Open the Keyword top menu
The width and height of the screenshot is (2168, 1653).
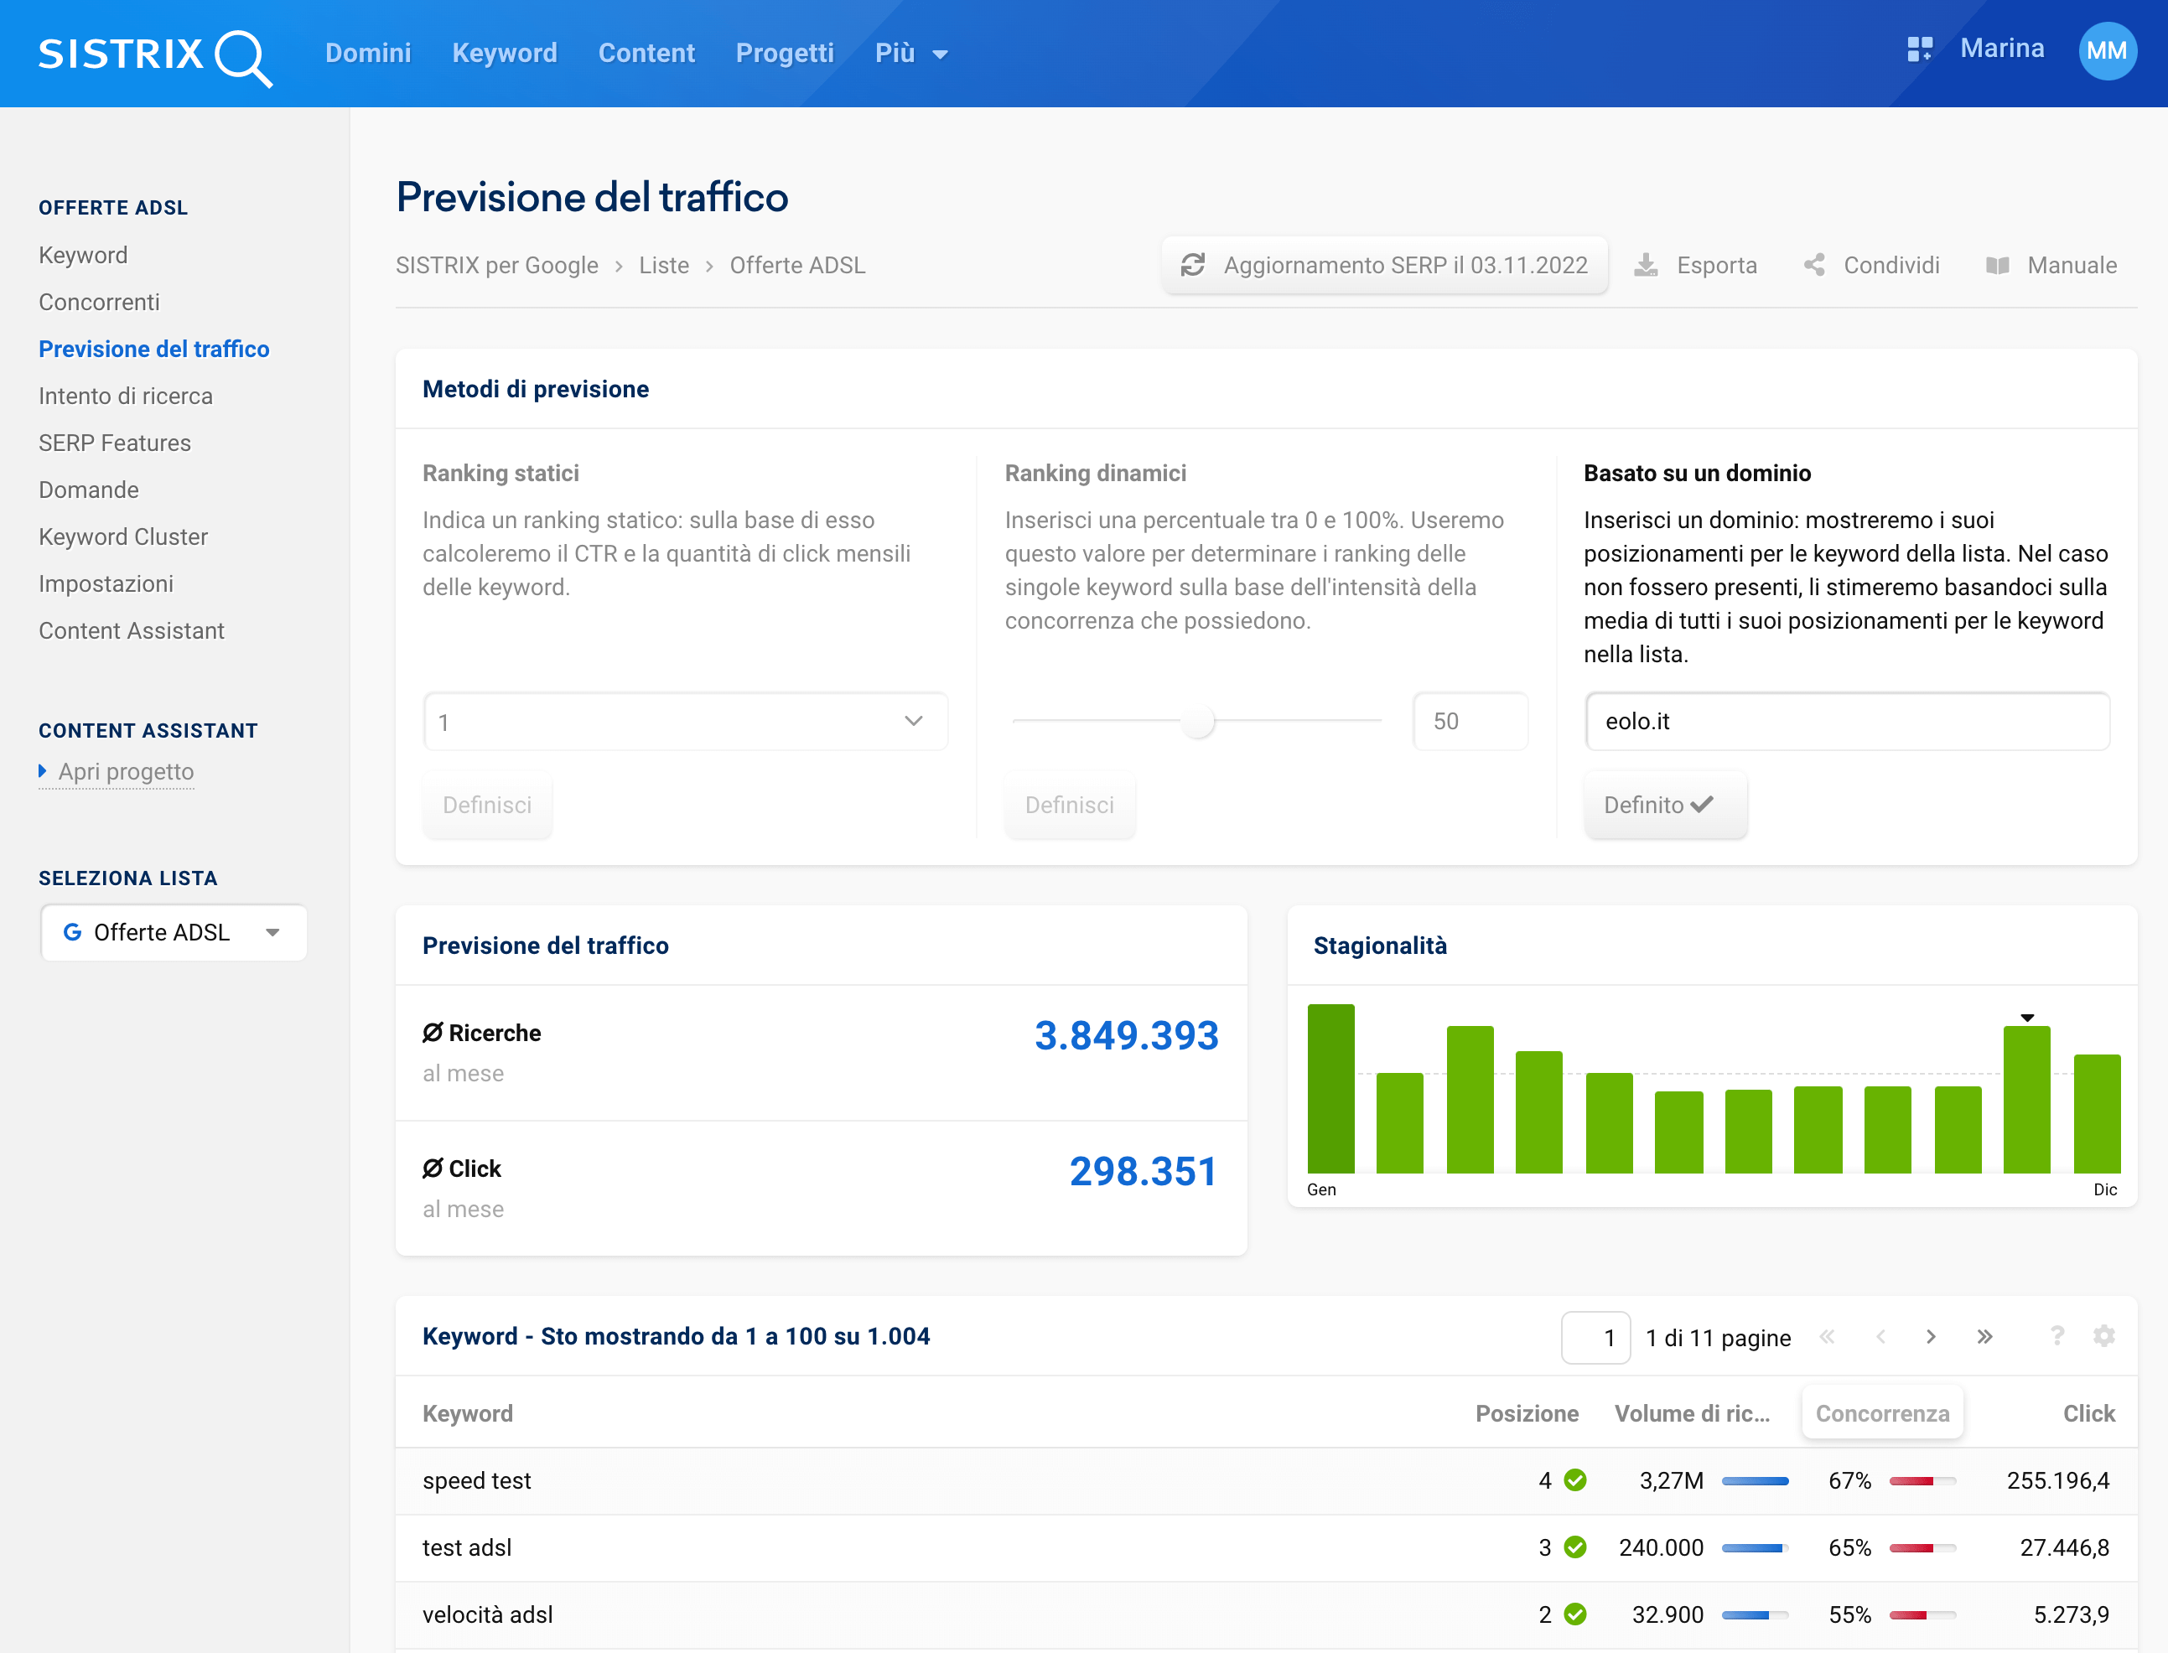click(505, 53)
